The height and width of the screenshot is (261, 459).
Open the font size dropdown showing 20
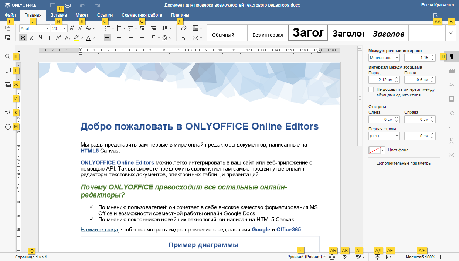tap(59, 28)
